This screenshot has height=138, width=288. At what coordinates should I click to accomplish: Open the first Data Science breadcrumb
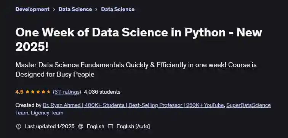point(75,9)
